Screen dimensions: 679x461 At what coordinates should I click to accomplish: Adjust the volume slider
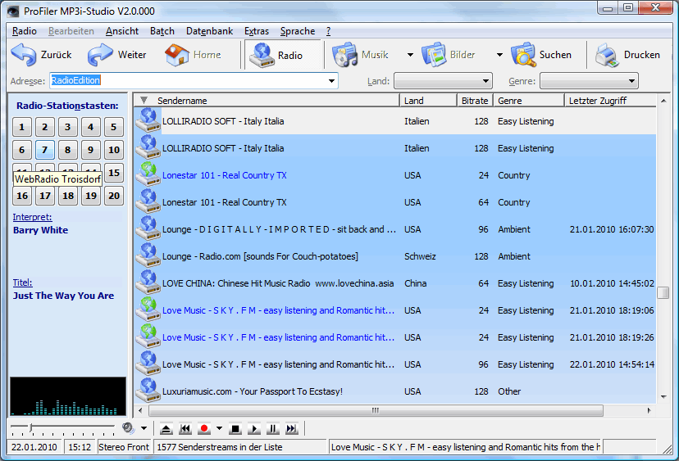[31, 428]
